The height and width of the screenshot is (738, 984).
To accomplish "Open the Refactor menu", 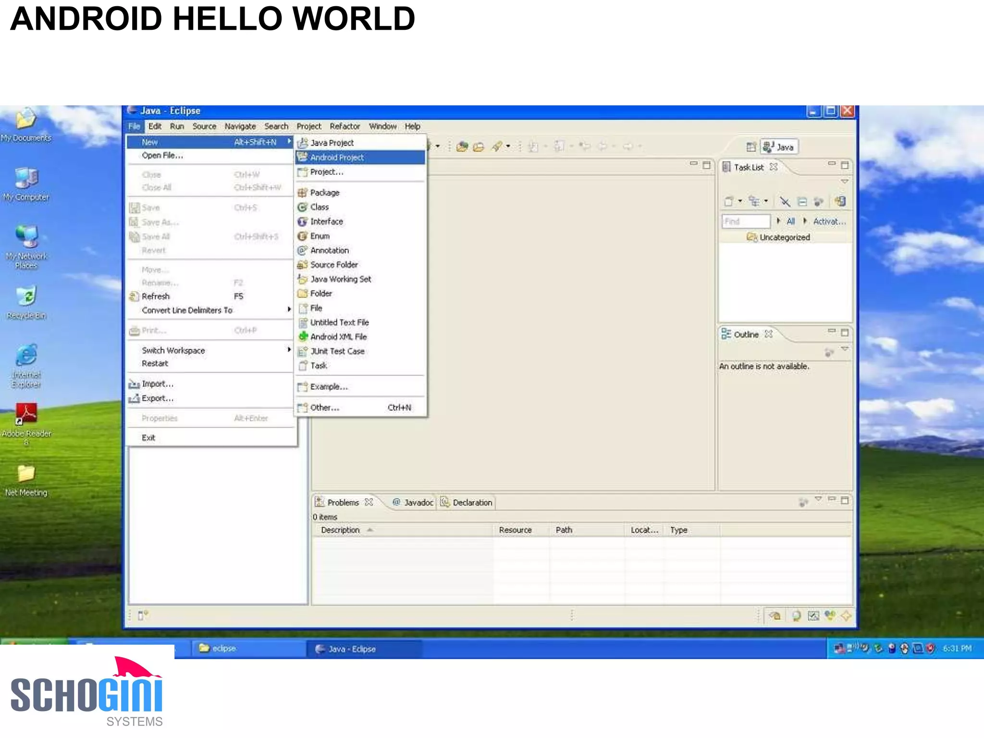I will tap(345, 126).
